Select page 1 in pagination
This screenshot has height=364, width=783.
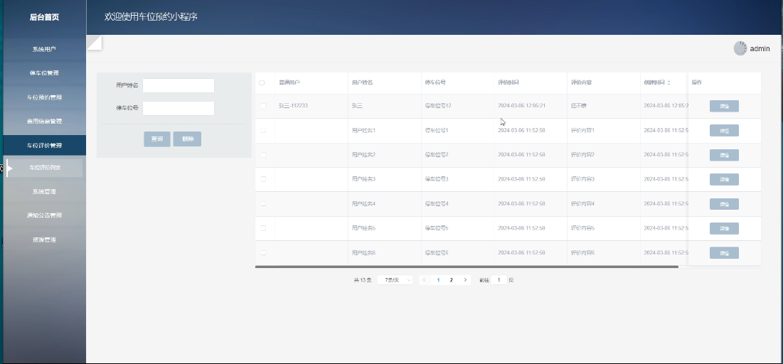tap(439, 280)
